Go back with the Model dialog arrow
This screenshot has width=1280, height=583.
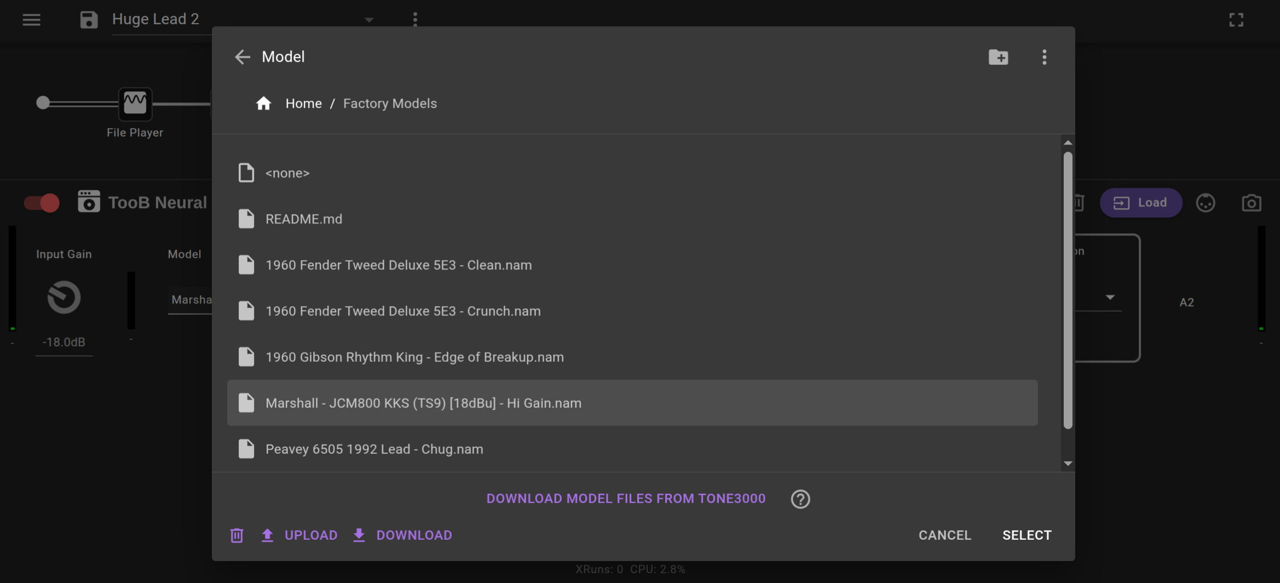242,57
